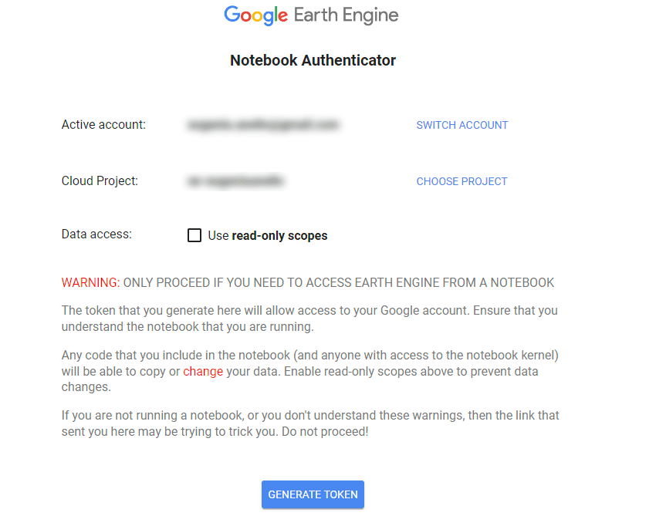Click the Google Earth Engine logo
This screenshot has height=516, width=656.
pyautogui.click(x=311, y=15)
